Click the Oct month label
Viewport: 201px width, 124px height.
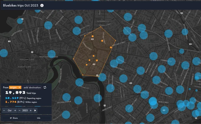[x=10, y=110]
